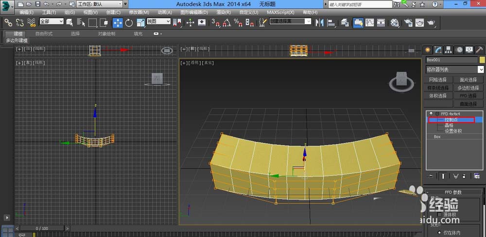Click the 多边形选择 modifier button
Image resolution: width=486 pixels, height=237 pixels.
(469, 88)
